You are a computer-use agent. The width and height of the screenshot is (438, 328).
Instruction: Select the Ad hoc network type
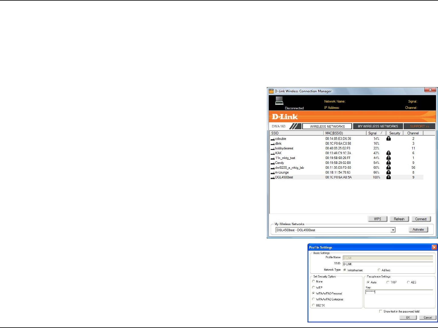pos(379,270)
